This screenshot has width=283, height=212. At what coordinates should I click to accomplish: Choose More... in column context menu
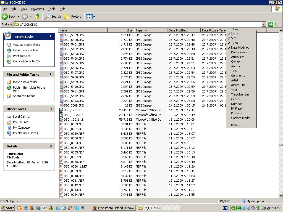(x=236, y=125)
